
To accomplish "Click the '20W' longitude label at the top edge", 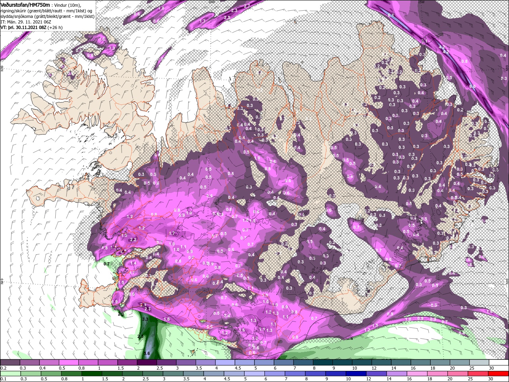I will [211, 2].
